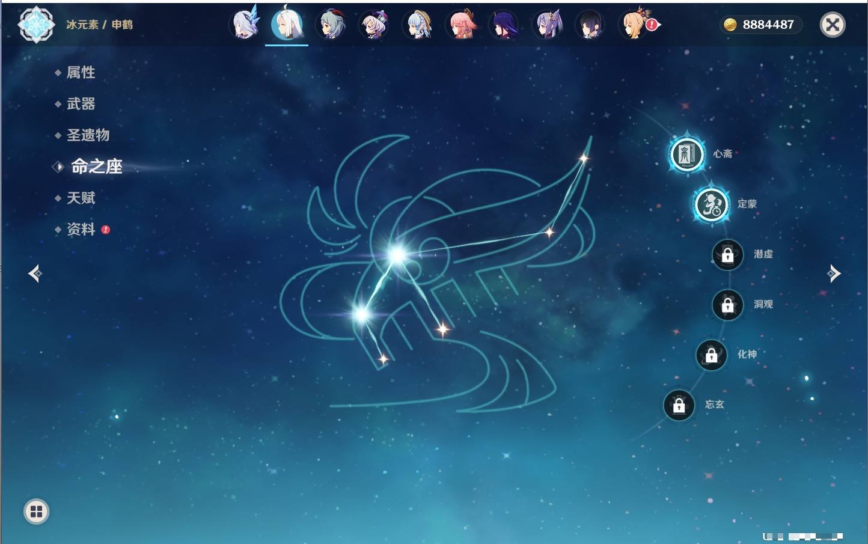Open the 武器 weapon page
The height and width of the screenshot is (544, 868).
tap(81, 104)
